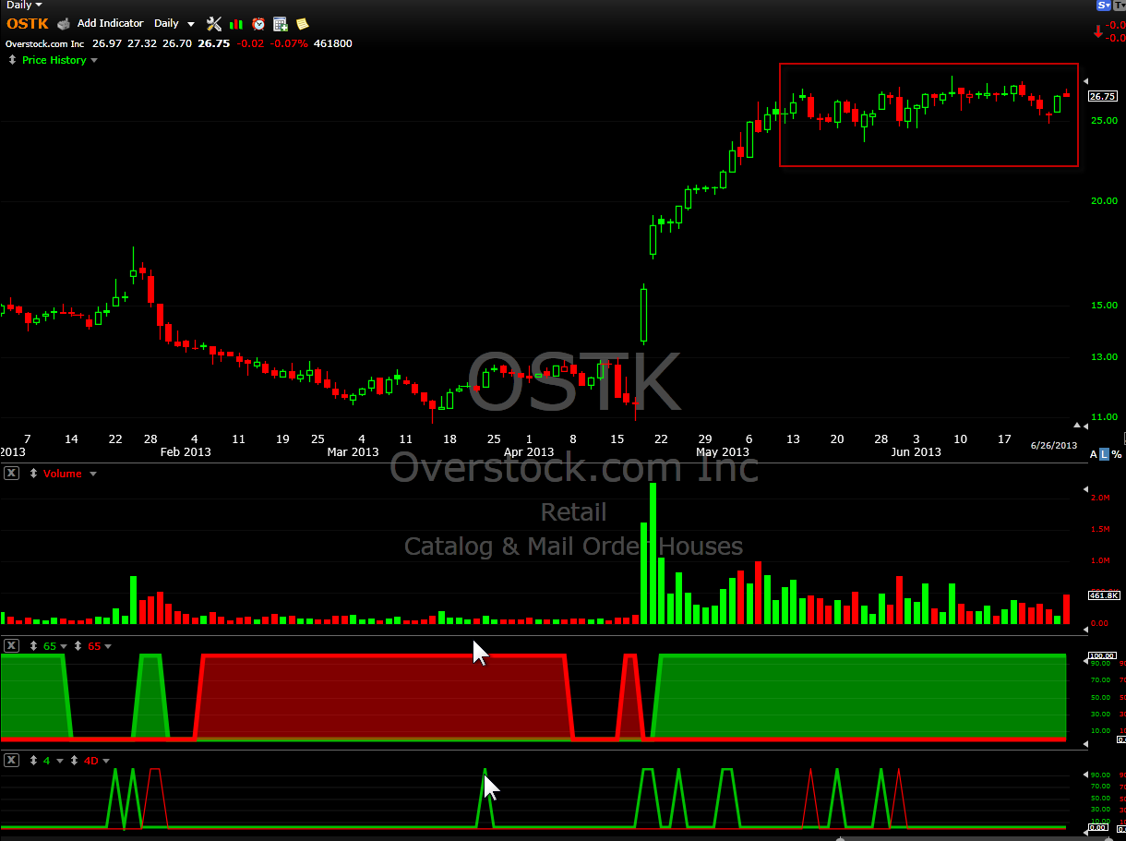Open the gray T dropdown at top right

1120,6
